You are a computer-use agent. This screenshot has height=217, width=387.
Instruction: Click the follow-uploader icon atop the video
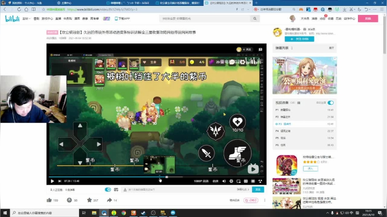pos(245,49)
